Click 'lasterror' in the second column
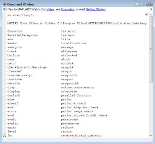This screenshot has width=155, height=144. coord(69,31)
